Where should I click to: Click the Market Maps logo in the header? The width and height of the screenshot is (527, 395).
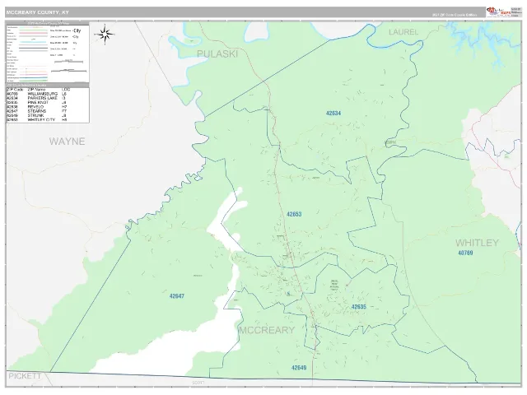tap(498, 12)
